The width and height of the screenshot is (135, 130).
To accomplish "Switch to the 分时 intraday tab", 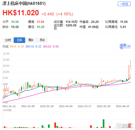I will pos(8,40).
